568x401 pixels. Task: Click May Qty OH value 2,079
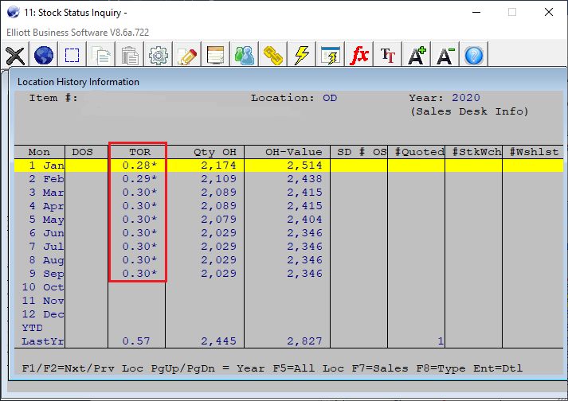click(x=219, y=220)
